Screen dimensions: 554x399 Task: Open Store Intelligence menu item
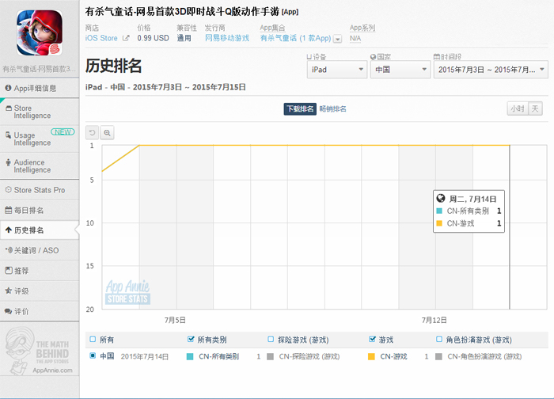[40, 112]
